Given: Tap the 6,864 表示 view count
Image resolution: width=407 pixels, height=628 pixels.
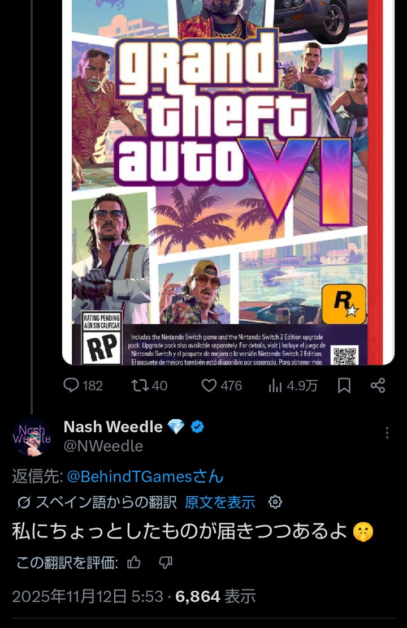Looking at the screenshot, I should pos(215,596).
